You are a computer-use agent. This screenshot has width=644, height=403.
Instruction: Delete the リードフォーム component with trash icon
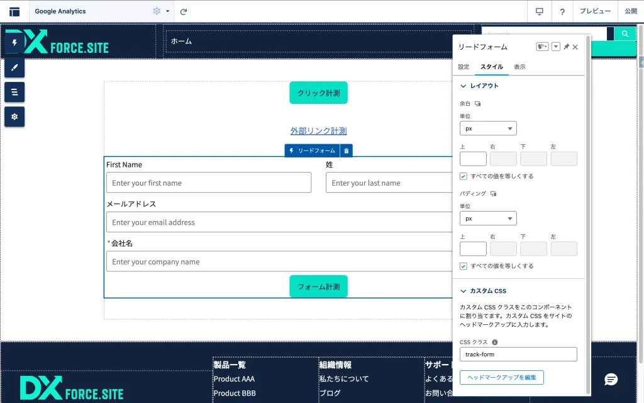coord(347,150)
